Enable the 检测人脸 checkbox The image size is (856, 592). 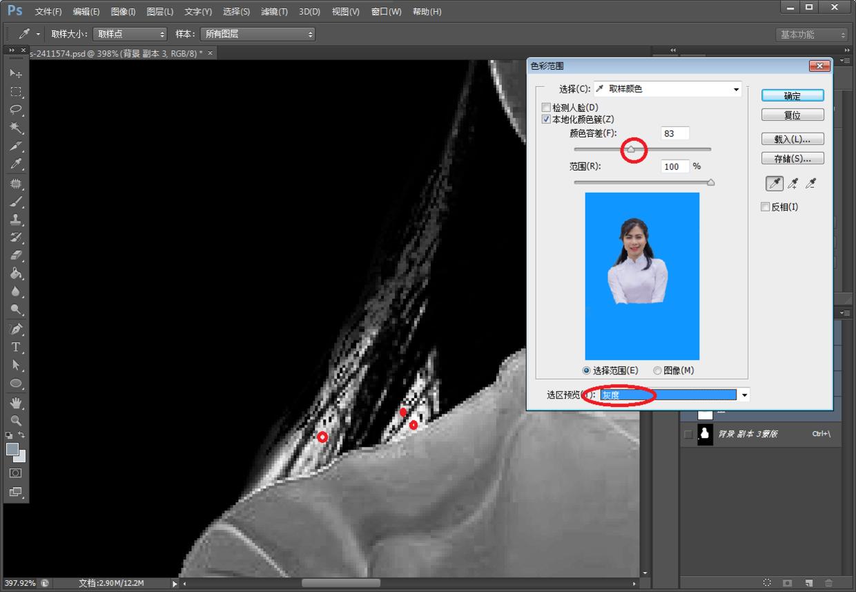547,108
